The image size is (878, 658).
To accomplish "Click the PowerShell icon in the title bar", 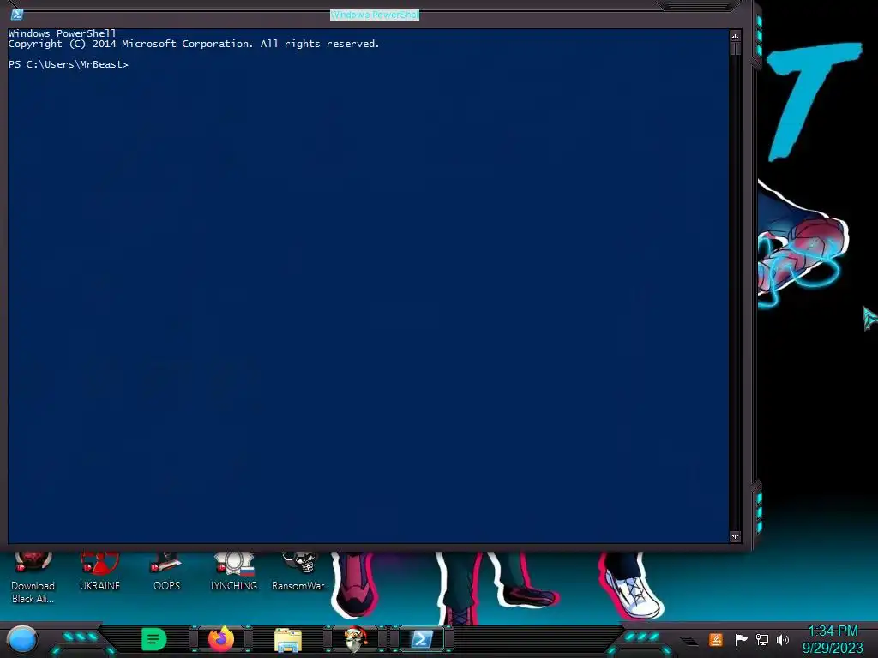I will point(17,15).
